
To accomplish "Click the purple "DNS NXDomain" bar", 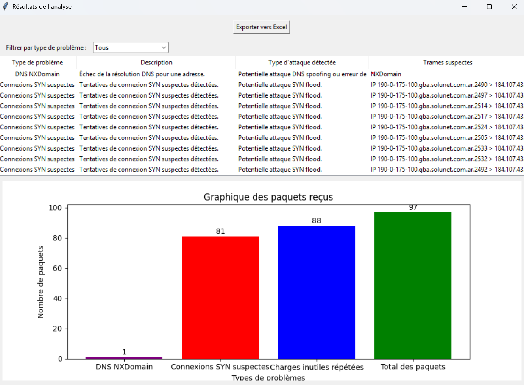I will pos(124,357).
